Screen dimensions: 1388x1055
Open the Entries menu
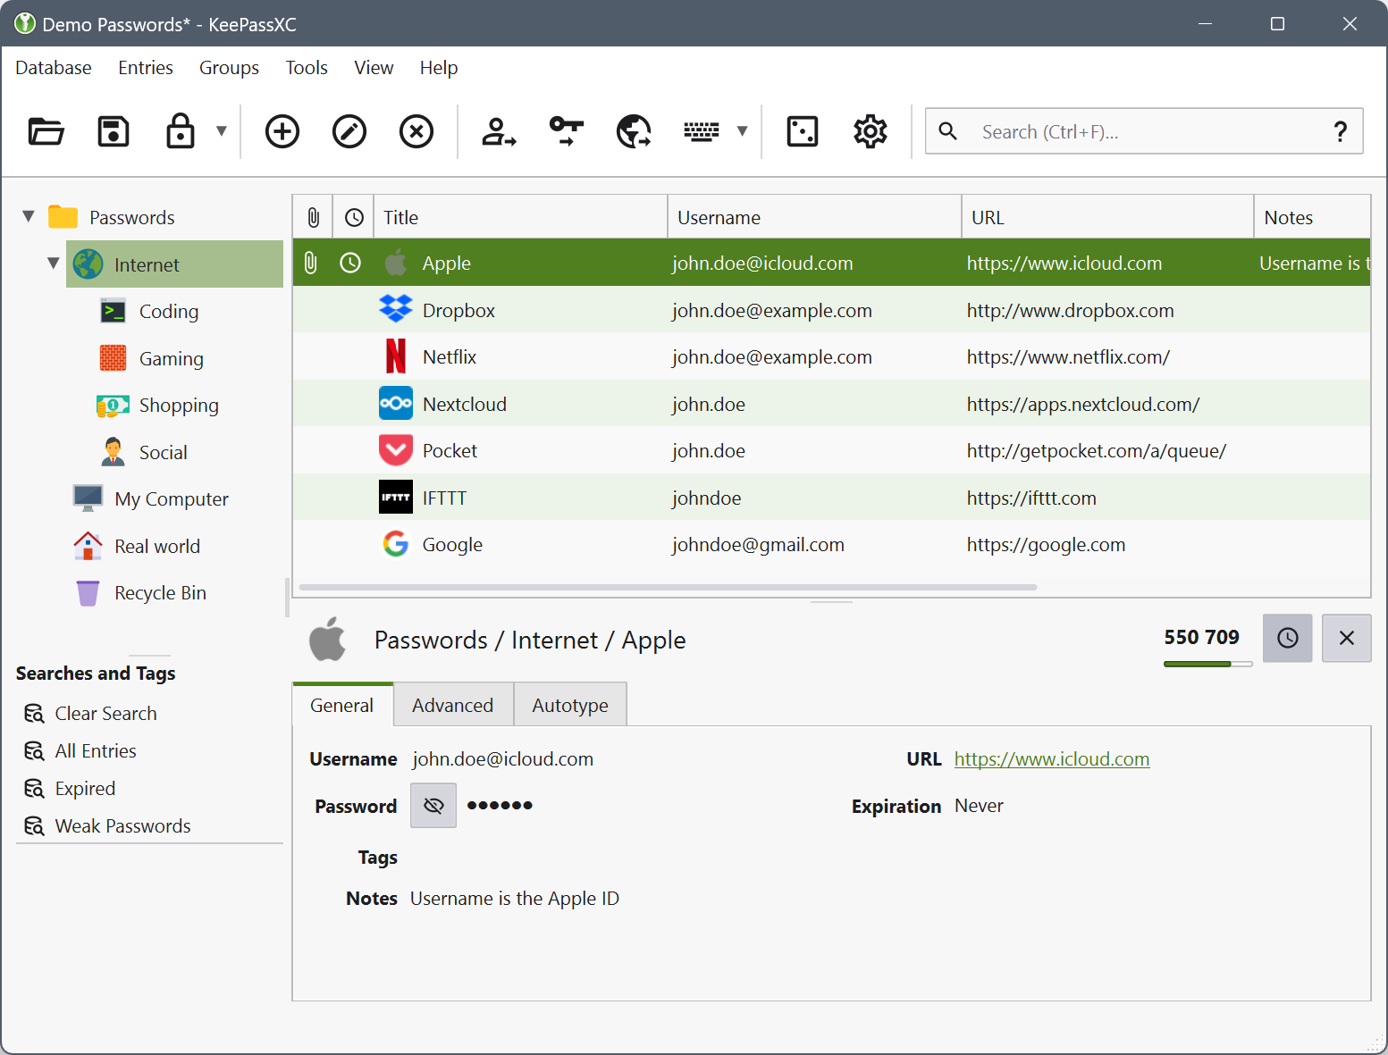coord(145,67)
